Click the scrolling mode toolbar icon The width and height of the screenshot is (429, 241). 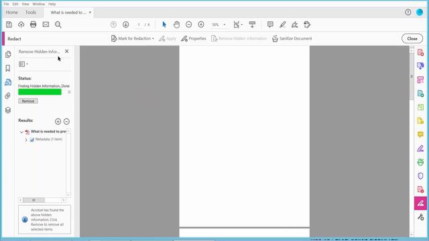[252, 25]
